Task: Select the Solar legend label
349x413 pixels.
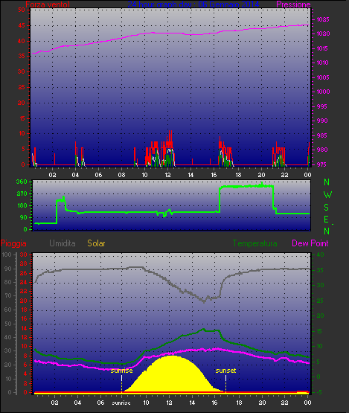Action: [96, 243]
